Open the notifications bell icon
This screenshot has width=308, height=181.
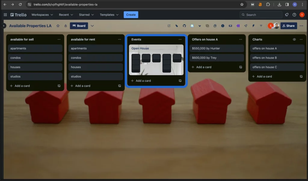287,15
